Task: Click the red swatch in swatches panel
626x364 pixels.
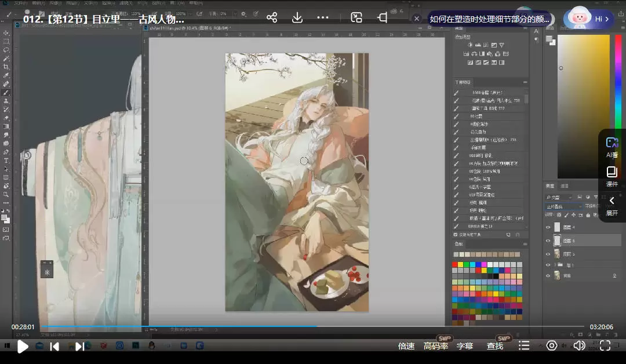Action: coord(455,265)
